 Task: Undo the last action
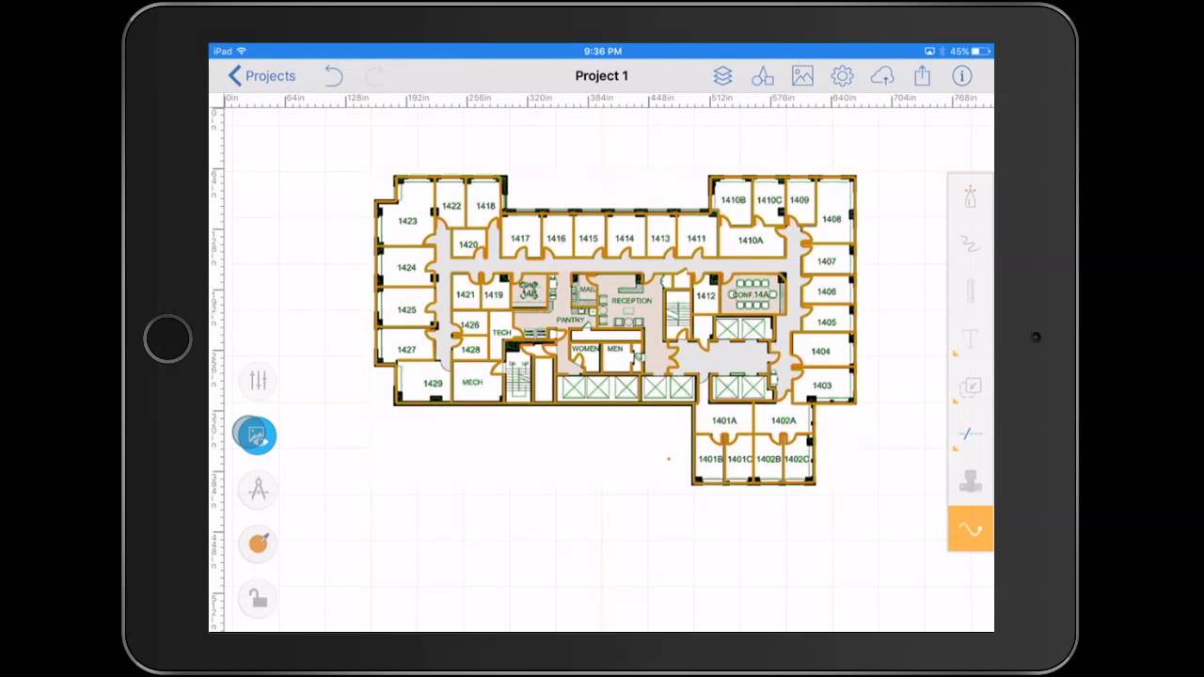[333, 76]
